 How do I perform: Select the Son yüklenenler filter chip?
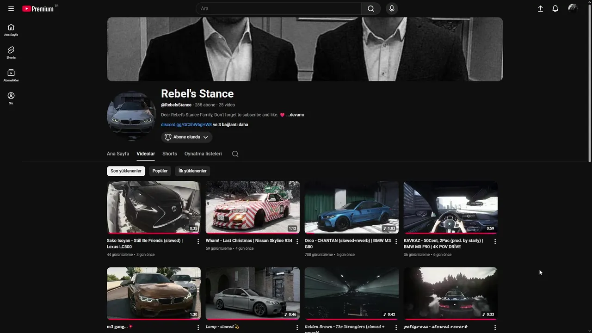pyautogui.click(x=126, y=171)
